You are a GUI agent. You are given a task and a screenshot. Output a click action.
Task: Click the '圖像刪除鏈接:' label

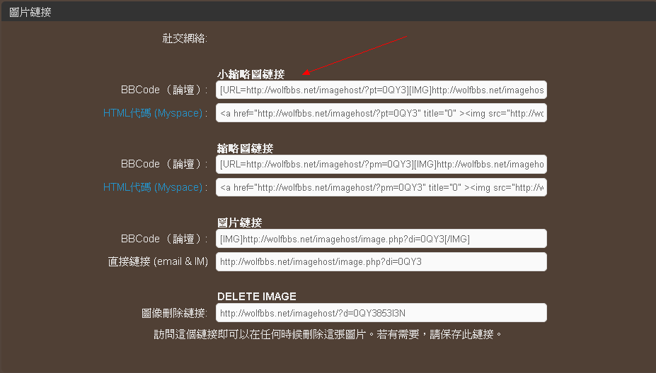[x=175, y=313]
